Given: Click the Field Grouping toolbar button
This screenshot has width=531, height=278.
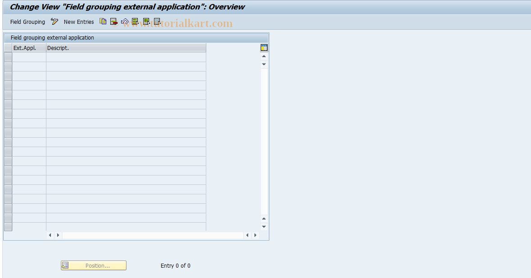Looking at the screenshot, I should pos(27,22).
